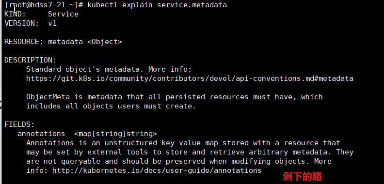Click the 'may be set by external tools' line

pyautogui.click(x=190, y=152)
